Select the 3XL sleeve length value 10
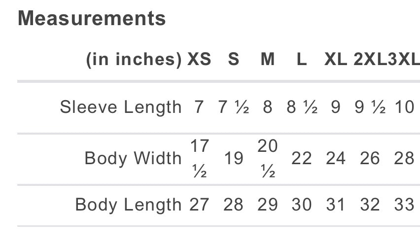420x248 pixels. pos(404,106)
